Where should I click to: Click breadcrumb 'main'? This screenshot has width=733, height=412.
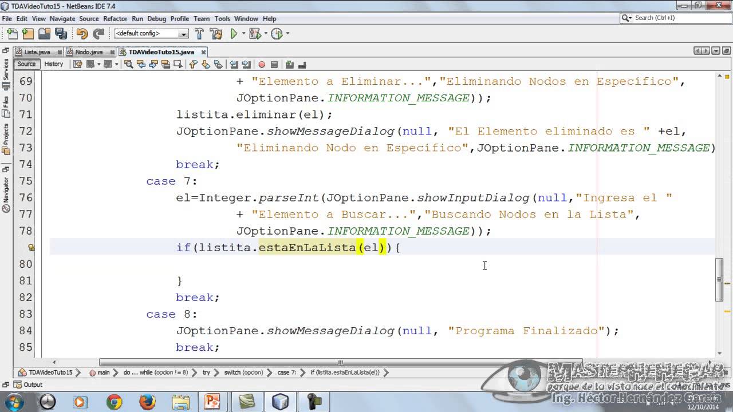tap(103, 373)
